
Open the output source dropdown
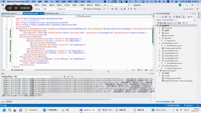click(33, 77)
